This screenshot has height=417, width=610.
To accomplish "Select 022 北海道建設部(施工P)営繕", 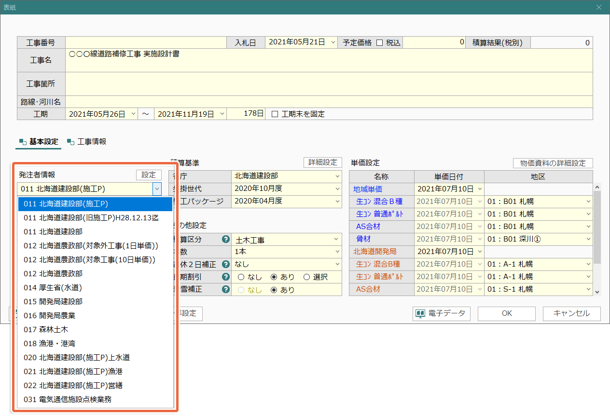I will tap(96, 386).
